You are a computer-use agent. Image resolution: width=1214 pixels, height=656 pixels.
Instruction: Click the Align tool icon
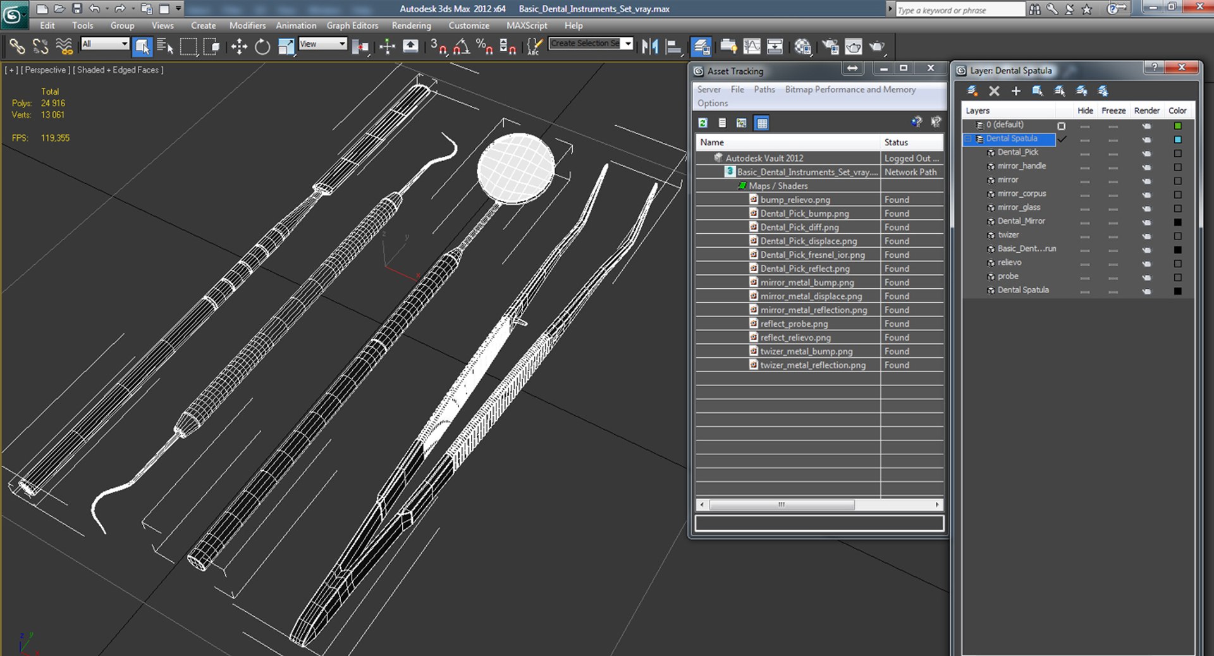pos(673,46)
